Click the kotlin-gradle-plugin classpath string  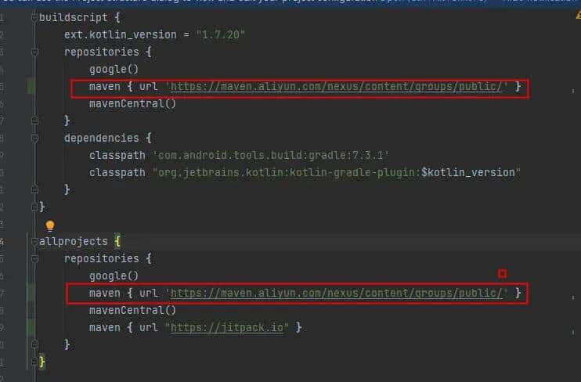(x=337, y=173)
